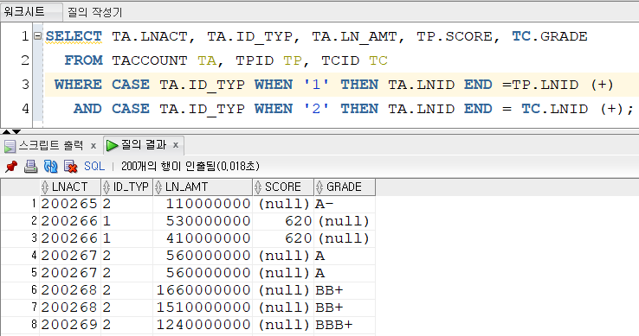The height and width of the screenshot is (336, 639).
Task: Click TC.GRADE in the select list
Action: 550,36
